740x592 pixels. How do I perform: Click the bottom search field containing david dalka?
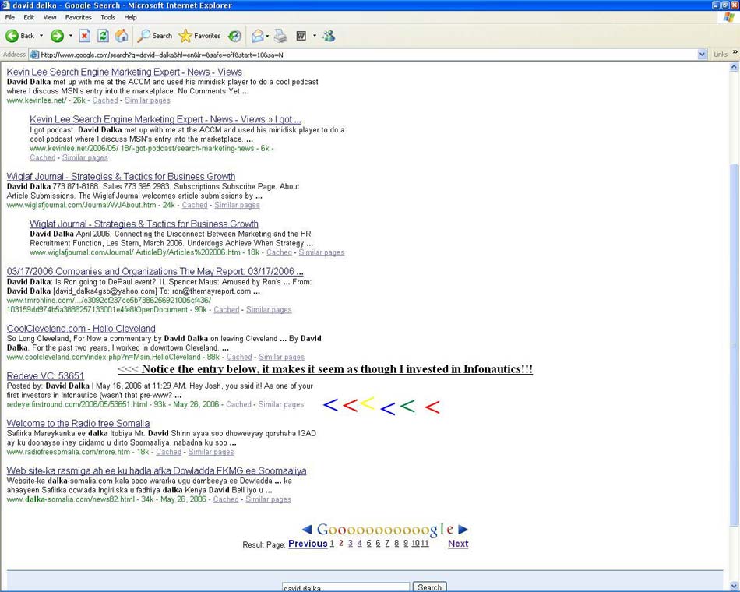coord(345,587)
